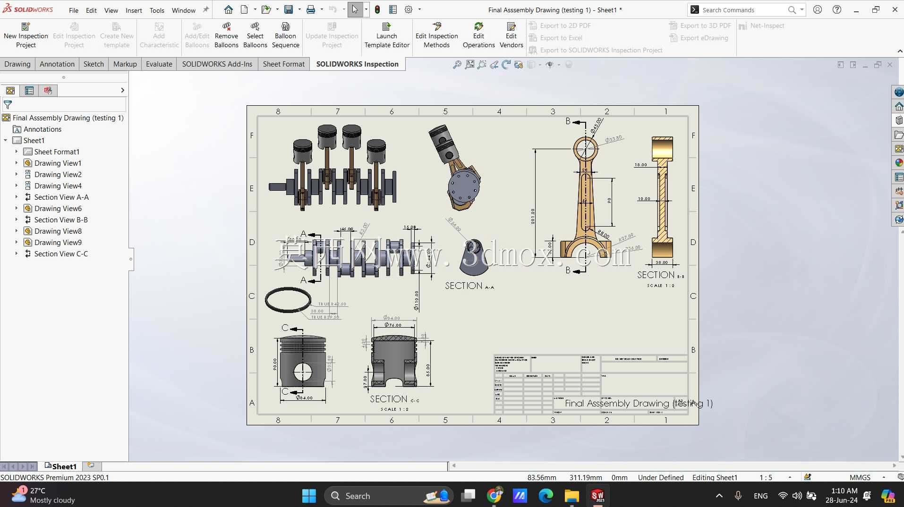Viewport: 904px width, 507px height.
Task: Select PropertyManager tab icon
Action: [29, 90]
